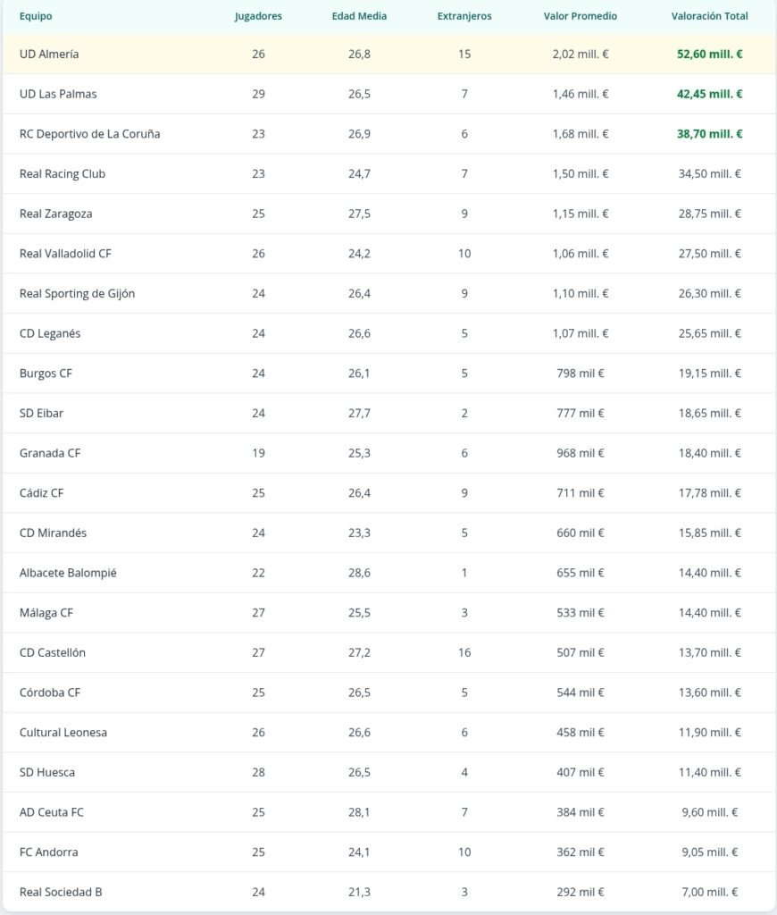
Task: Select Cultural Leonesa team name
Action: coord(63,733)
